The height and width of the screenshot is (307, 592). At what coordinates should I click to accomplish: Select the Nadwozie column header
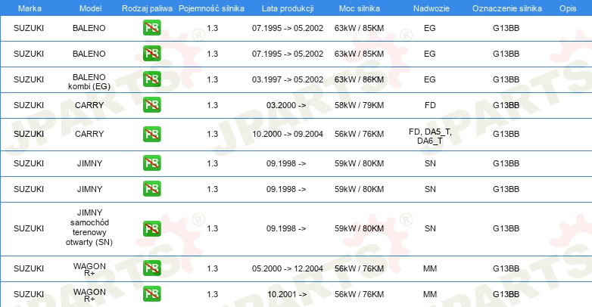click(432, 8)
